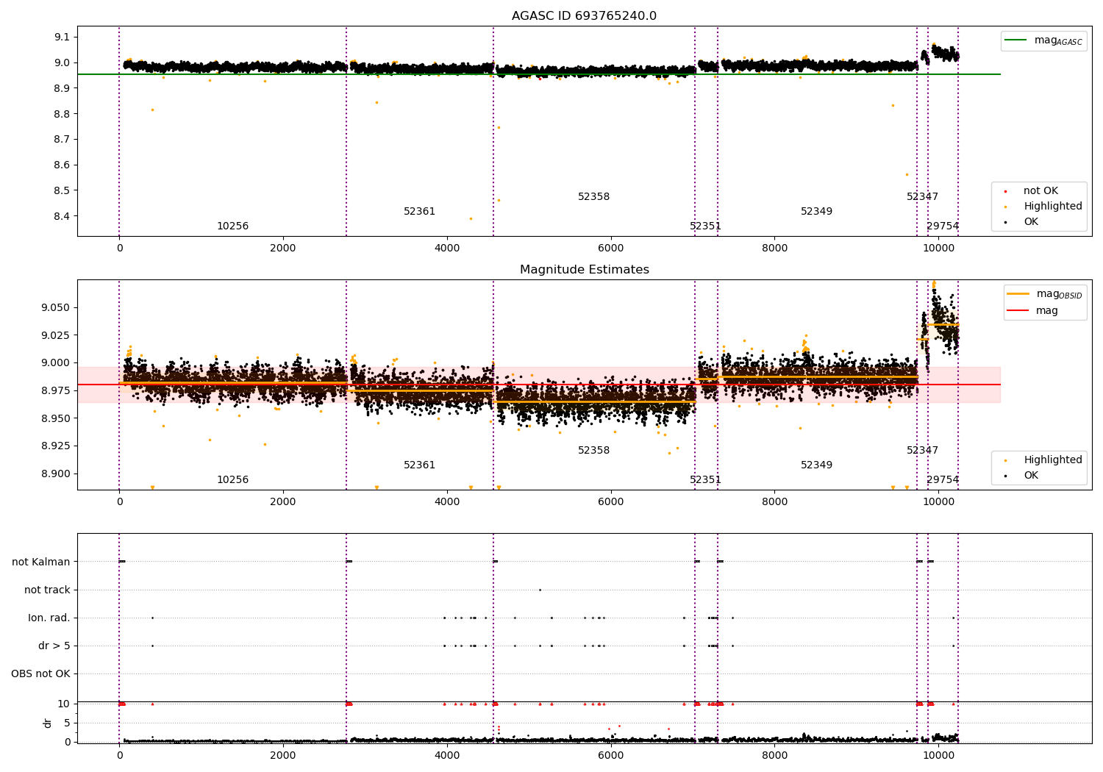The image size is (1103, 772).
Task: Click the "not OK" legend label
Action: (x=1040, y=191)
